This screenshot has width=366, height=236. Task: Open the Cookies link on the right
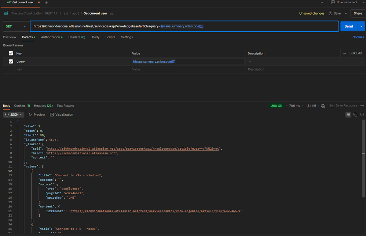pos(358,37)
